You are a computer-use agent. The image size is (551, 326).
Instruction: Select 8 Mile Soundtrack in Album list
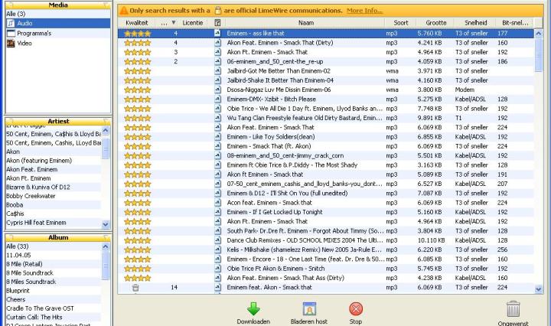pos(31,272)
